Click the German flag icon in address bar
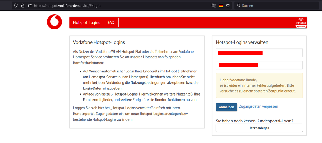Viewport: 322px width, 143px height. [x=221, y=6]
